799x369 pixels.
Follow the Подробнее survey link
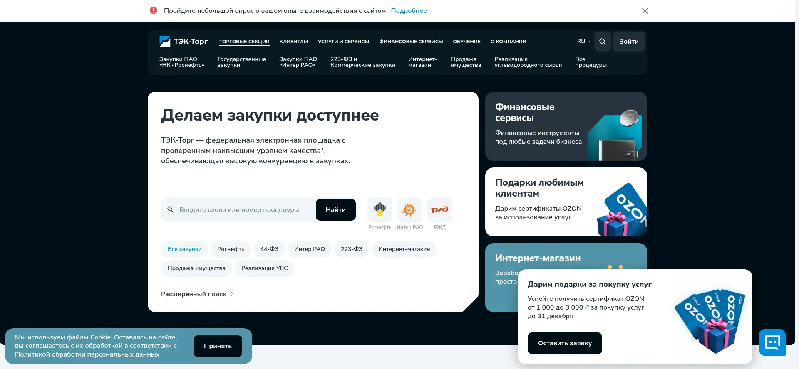coord(409,11)
